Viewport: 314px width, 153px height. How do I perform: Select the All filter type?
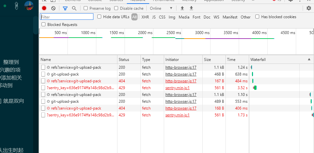(134, 17)
